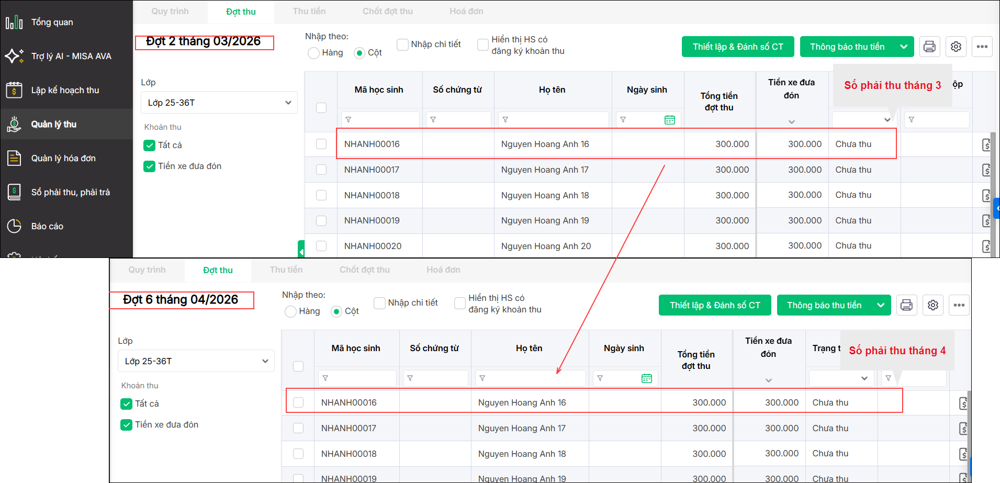Click Thông báo thu tiền button in Đợt 6 panel
The image size is (1000, 483).
824,305
